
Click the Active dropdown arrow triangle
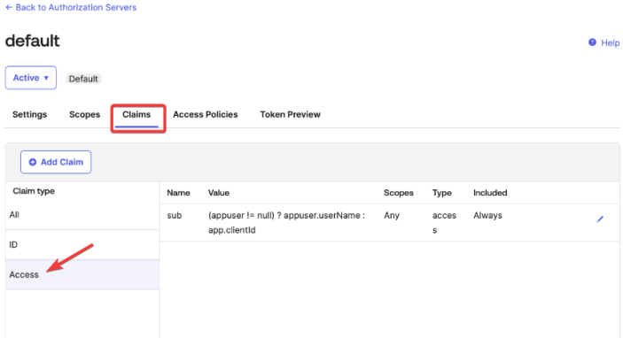[46, 78]
